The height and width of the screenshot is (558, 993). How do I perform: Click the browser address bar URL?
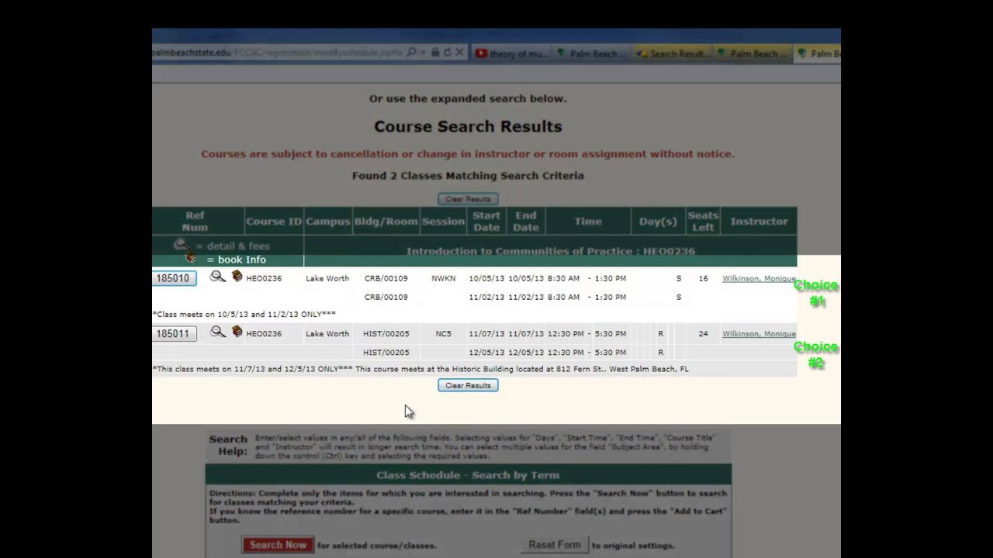pos(277,53)
